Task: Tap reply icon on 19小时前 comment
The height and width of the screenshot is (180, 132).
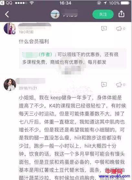Action: coord(104,28)
